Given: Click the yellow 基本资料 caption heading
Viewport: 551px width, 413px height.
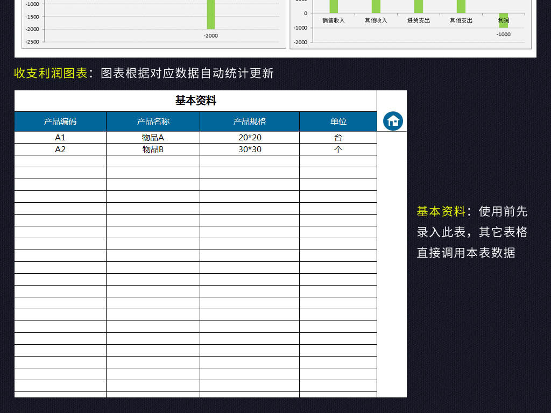Looking at the screenshot, I should [x=441, y=211].
